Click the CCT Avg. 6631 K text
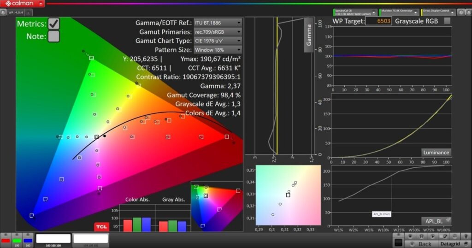472x248 pixels. point(214,68)
